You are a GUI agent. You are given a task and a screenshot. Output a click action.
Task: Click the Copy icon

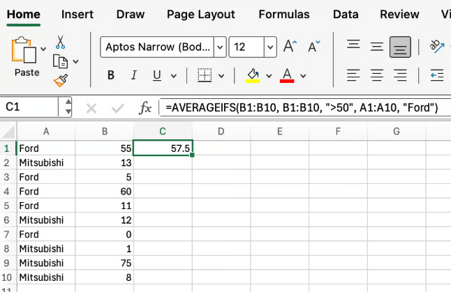tap(60, 61)
